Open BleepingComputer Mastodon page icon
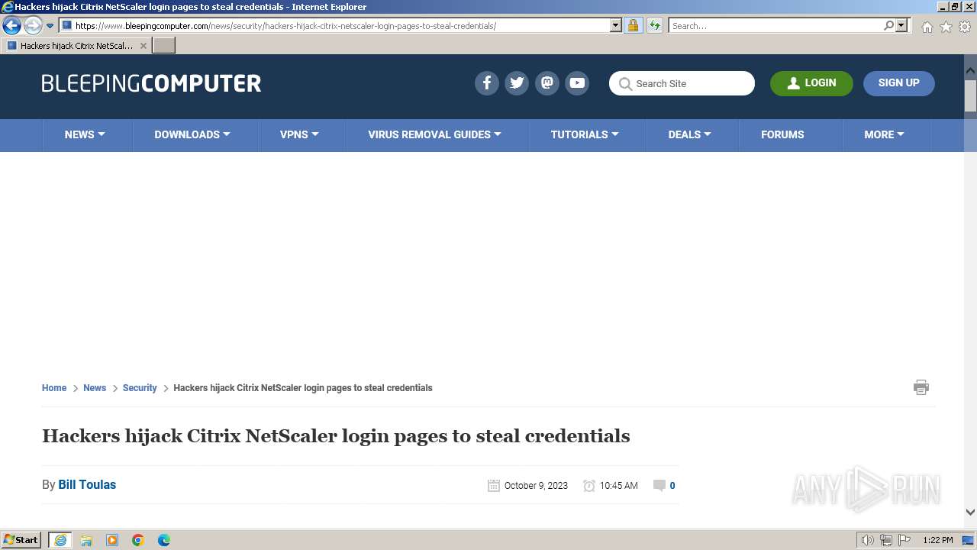The image size is (977, 550). pyautogui.click(x=547, y=83)
